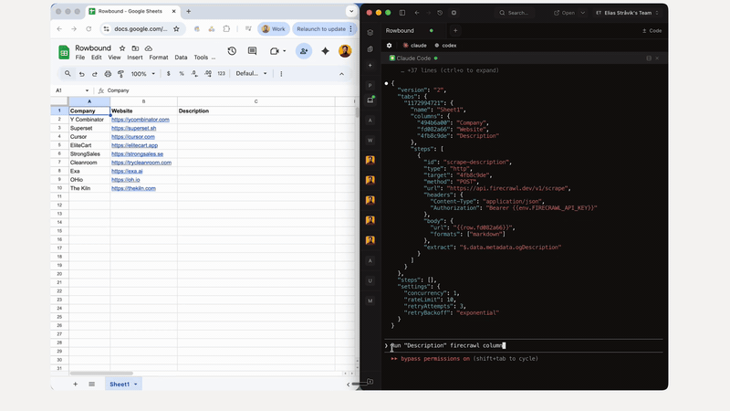Open the zoom 100% dropdown
Image resolution: width=730 pixels, height=411 pixels.
[x=143, y=74]
